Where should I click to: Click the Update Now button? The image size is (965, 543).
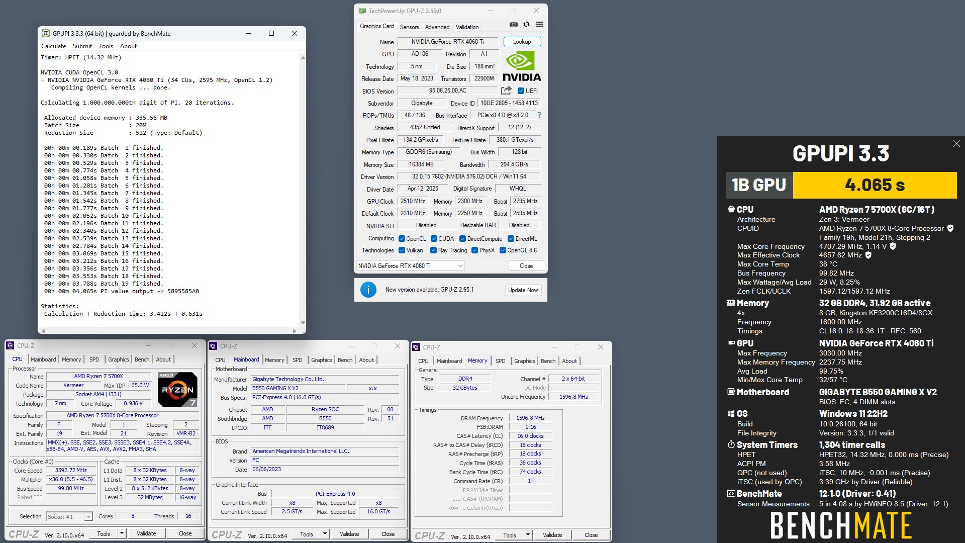(x=523, y=290)
